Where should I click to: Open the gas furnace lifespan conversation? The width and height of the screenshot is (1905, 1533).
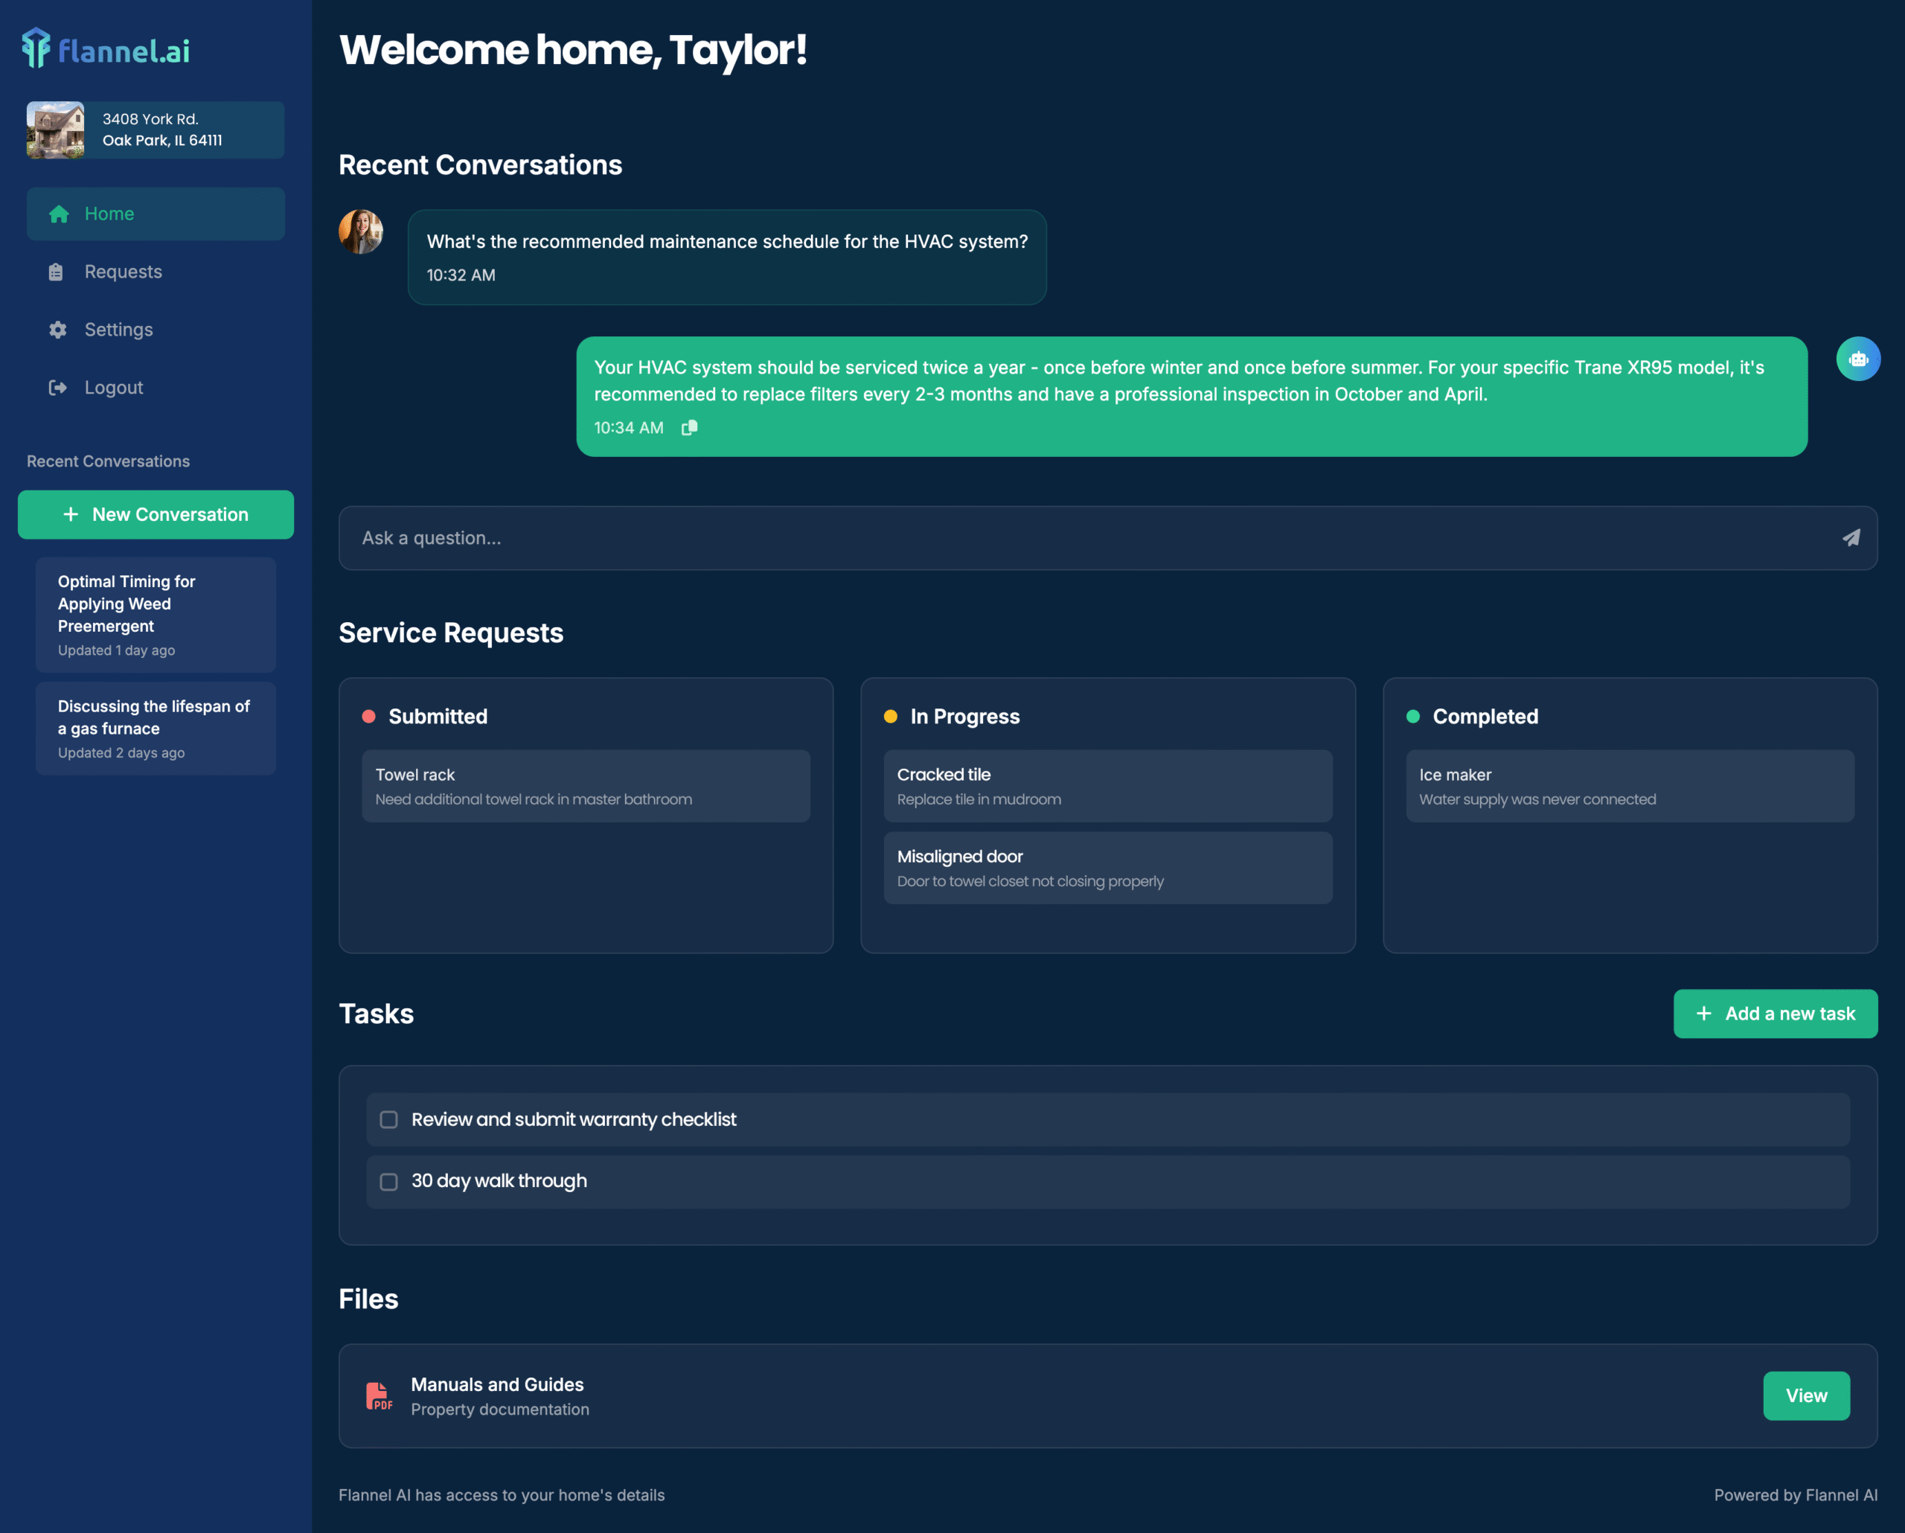[x=156, y=728]
